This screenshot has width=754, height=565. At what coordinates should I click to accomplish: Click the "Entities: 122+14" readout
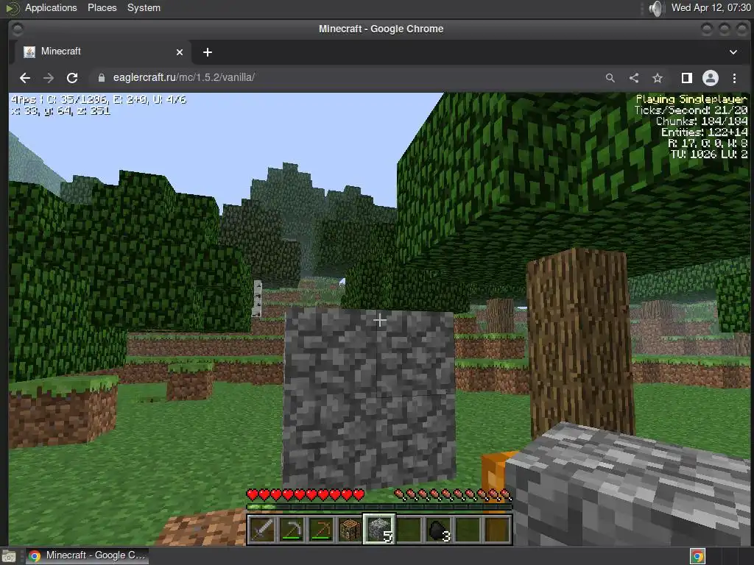pyautogui.click(x=705, y=132)
